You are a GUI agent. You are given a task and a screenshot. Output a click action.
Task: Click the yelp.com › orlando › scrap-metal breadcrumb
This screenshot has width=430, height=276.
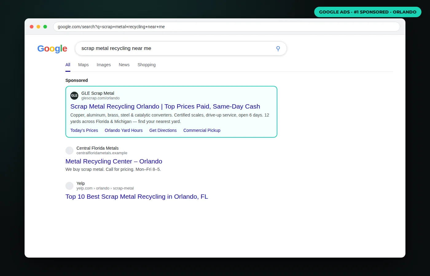coord(105,188)
